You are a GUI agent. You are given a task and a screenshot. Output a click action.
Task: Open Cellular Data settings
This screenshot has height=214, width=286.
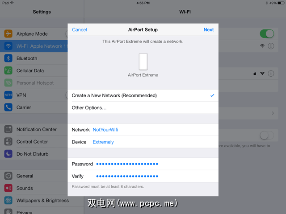tap(34, 70)
